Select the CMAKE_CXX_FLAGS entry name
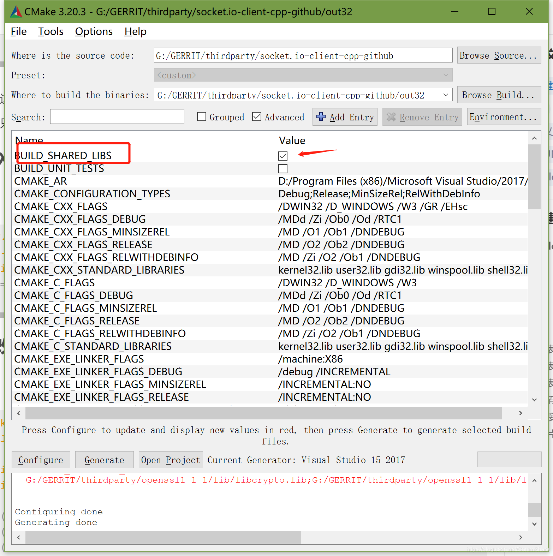This screenshot has width=553, height=556. [61, 207]
